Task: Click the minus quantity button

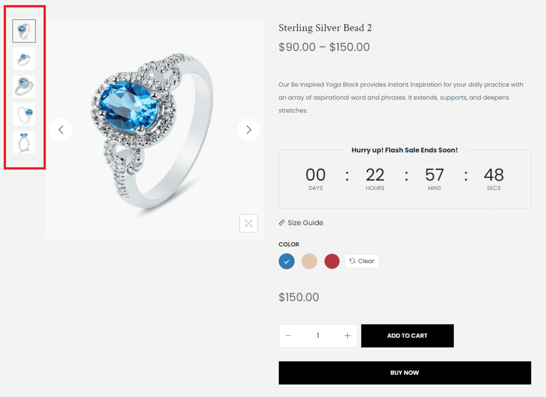Action: [288, 336]
